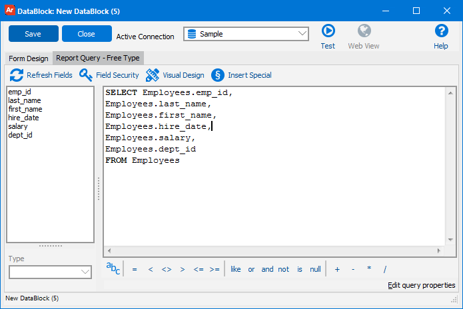Image resolution: width=463 pixels, height=309 pixels.
Task: Open the Help question mark icon
Action: tap(441, 31)
